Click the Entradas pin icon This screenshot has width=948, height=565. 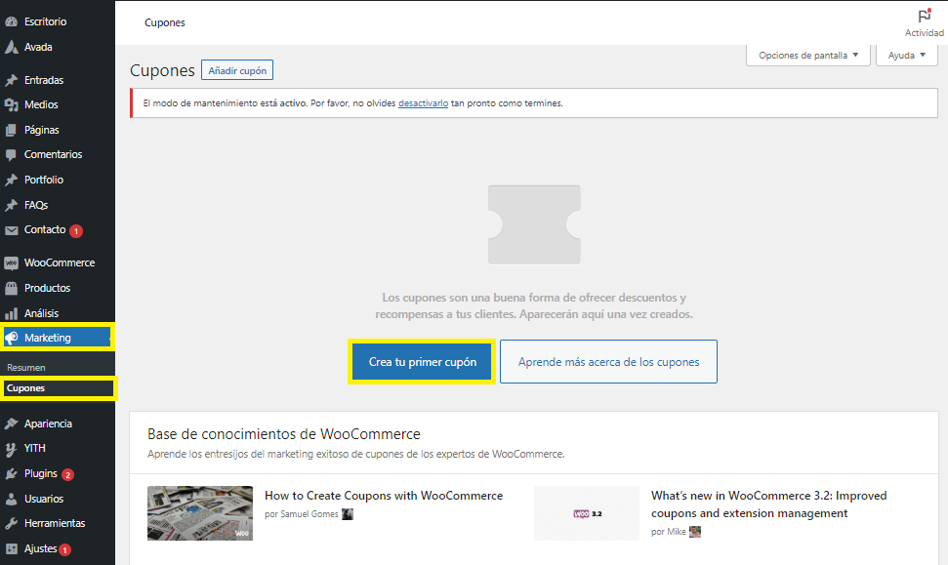(12, 80)
